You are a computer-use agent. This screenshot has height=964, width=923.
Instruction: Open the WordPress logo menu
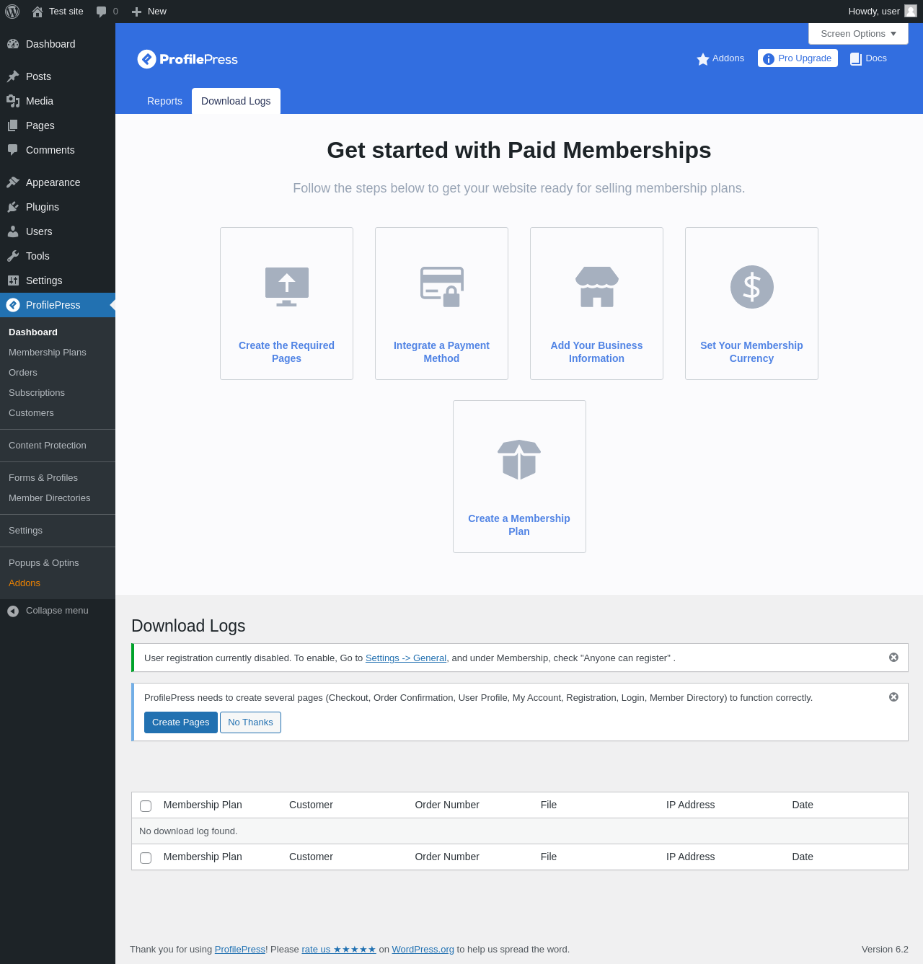pyautogui.click(x=12, y=12)
